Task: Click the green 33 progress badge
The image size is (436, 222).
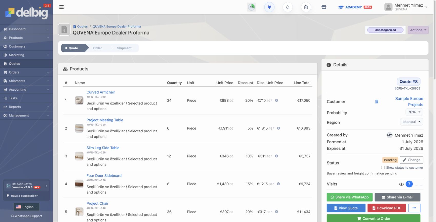Action: (x=252, y=7)
